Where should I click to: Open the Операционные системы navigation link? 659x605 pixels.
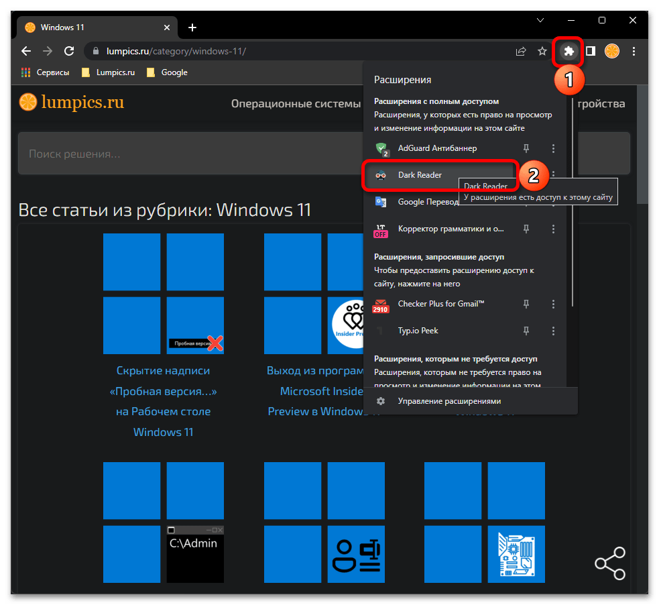click(x=296, y=103)
